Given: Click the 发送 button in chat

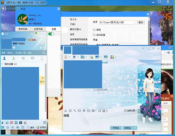Looking at the screenshot, I should click(x=128, y=128).
